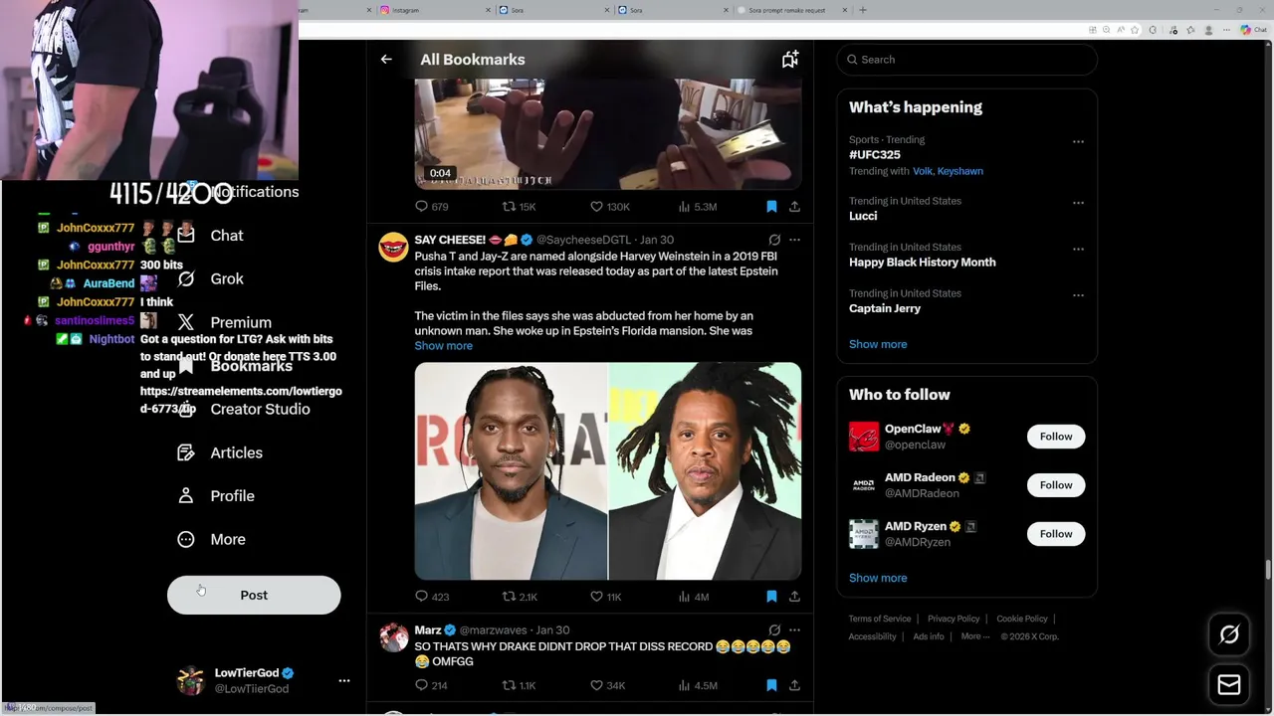Reply to the SAY CHEESE post with 423 comments

coord(432,597)
